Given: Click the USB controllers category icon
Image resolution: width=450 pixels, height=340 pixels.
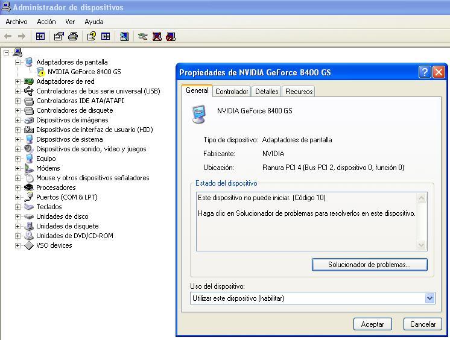Looking at the screenshot, I should [x=29, y=91].
